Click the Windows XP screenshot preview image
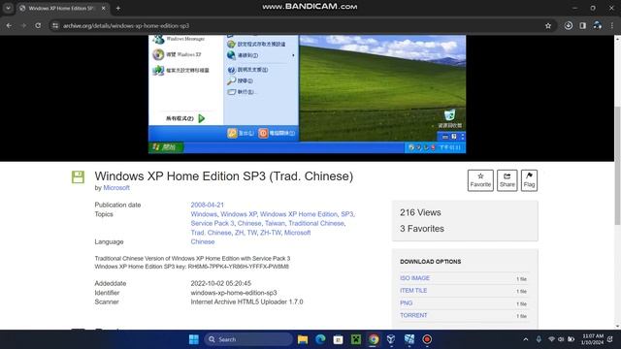Screen dimensions: 621x349 [x=307, y=94]
